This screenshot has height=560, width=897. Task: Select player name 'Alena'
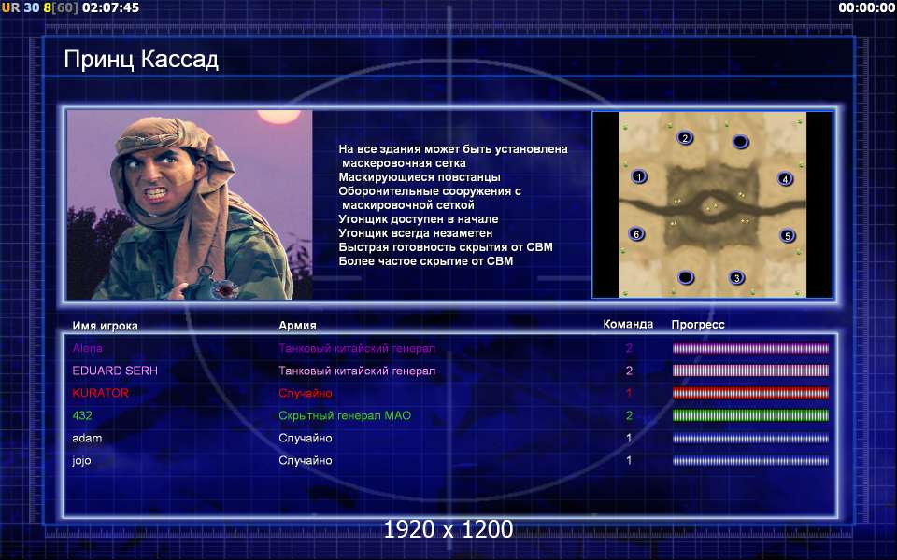(88, 348)
